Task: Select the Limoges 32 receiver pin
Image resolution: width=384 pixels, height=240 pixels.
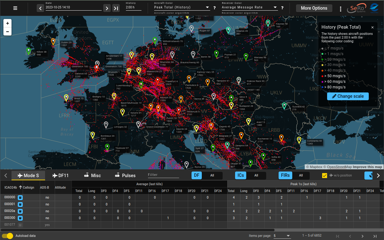Action: coord(106,125)
